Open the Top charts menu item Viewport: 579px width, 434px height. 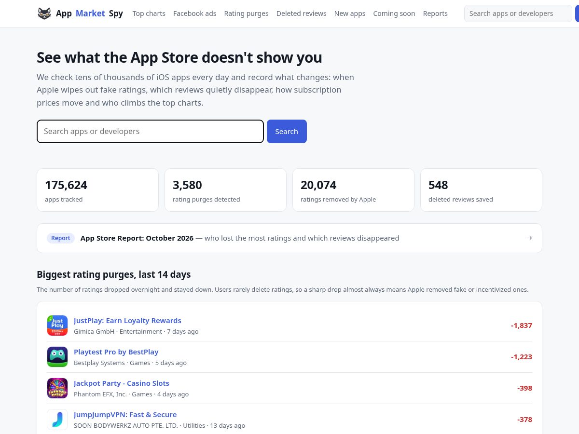point(149,14)
